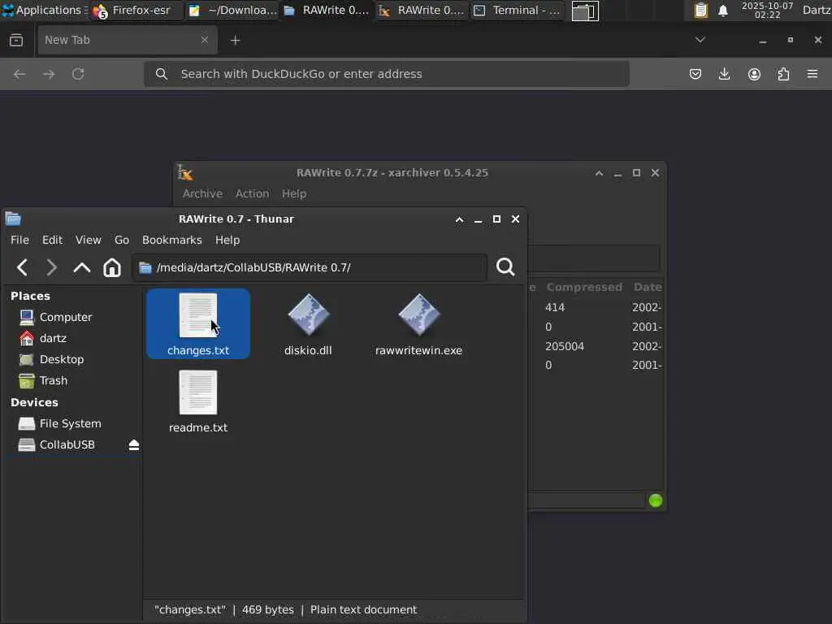Open Thunar file search
This screenshot has width=832, height=624.
click(x=505, y=266)
